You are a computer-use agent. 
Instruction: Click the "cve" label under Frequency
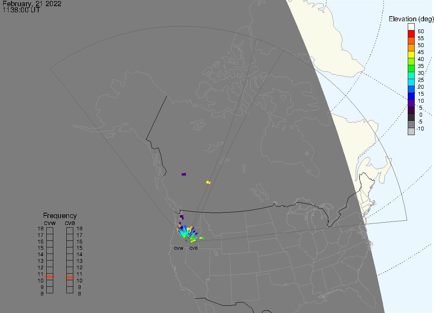70,223
